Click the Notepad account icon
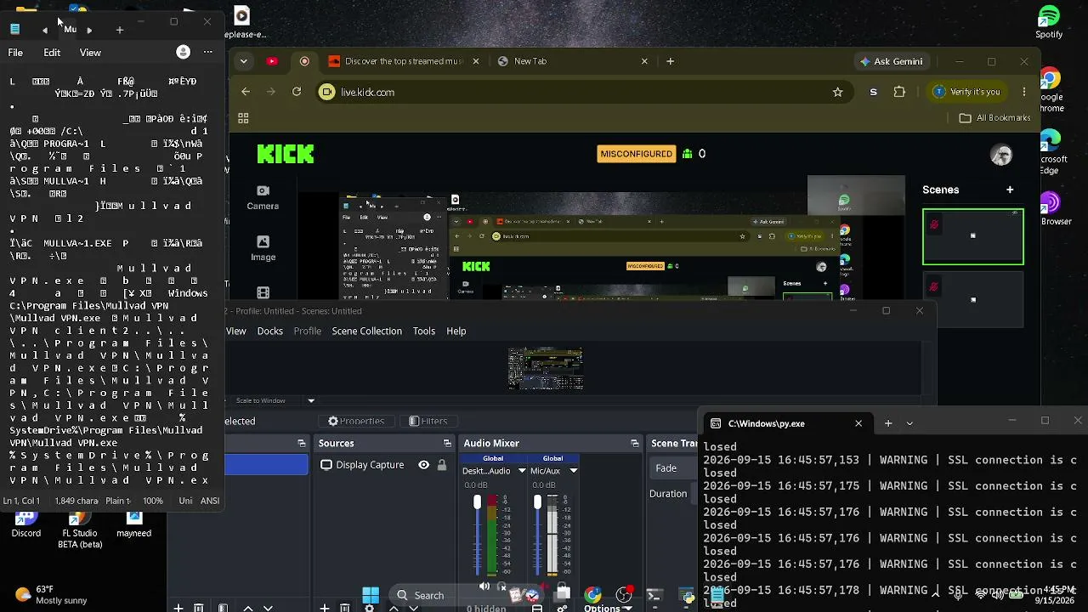This screenshot has width=1088, height=612. click(x=183, y=52)
